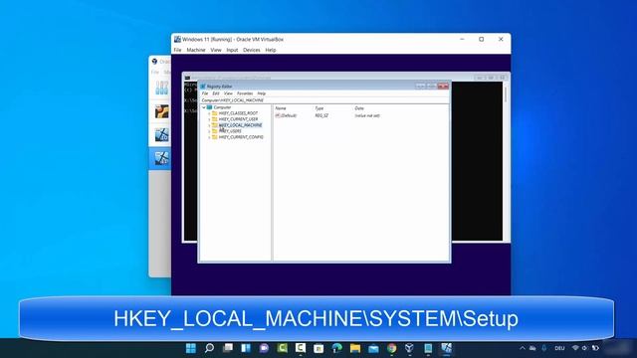Expand HKEY_USERS arrow
This screenshot has width=637, height=358.
click(209, 131)
